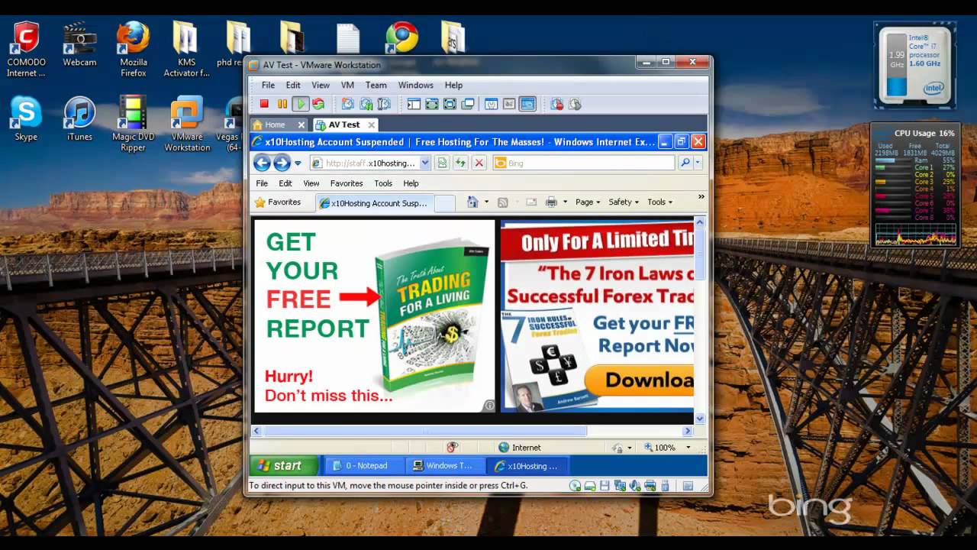Click the Revert to Snapshot icon

pos(366,104)
